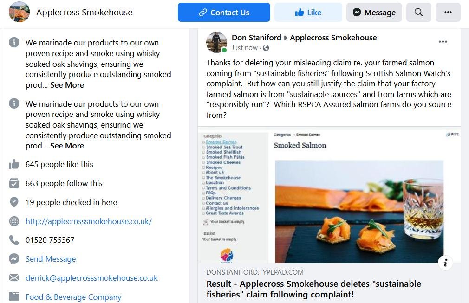Open the header ellipsis options menu
Viewport: 469px width, 303px height.
pos(448,12)
